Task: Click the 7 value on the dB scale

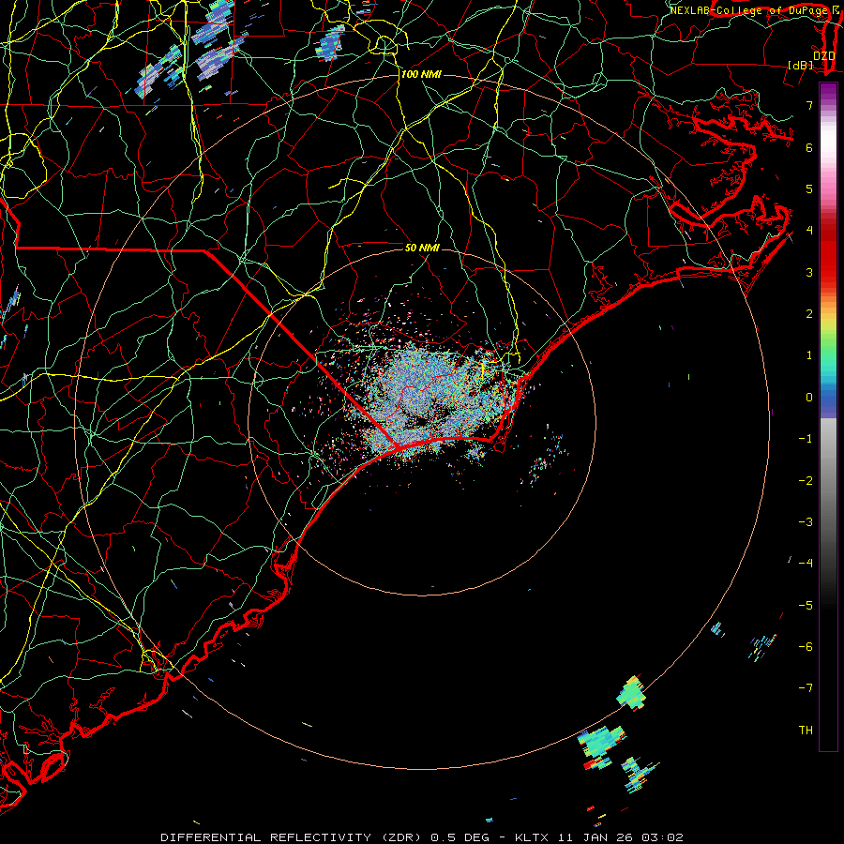Action: pyautogui.click(x=809, y=105)
